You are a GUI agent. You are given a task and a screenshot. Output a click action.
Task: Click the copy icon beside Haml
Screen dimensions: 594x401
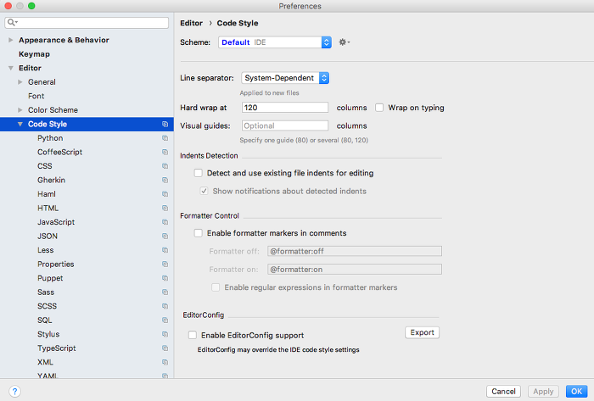click(165, 194)
